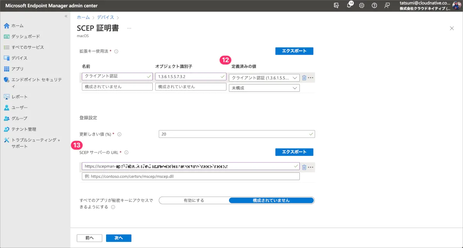Open Cloud Shell icon in header

point(336,5)
